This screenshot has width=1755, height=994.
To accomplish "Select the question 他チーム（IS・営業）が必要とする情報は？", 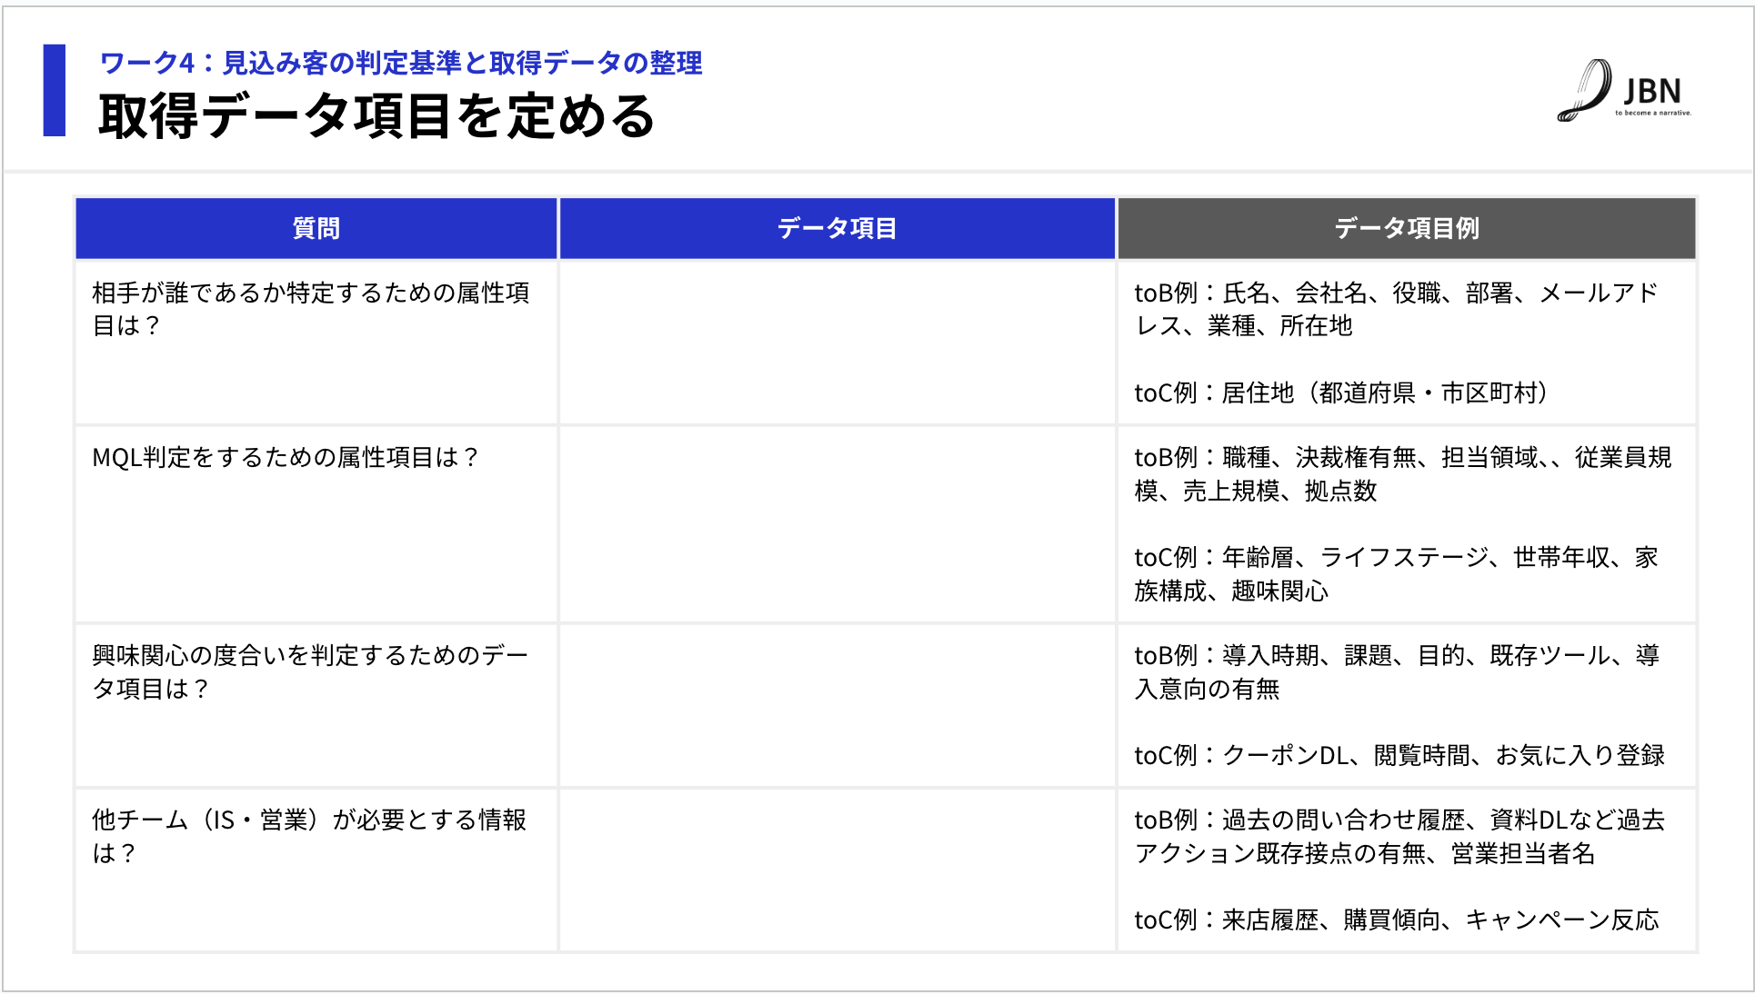I will tap(309, 836).
